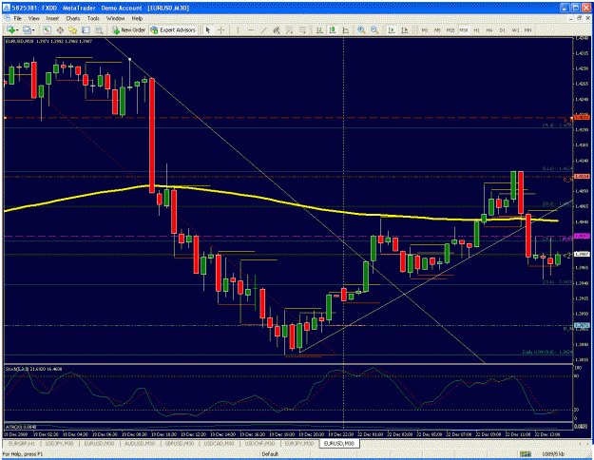
Task: Toggle the chart shift icon
Action: (404, 29)
